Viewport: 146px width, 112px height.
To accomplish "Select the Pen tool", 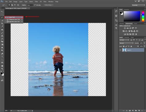I will click(x=2, y=54).
